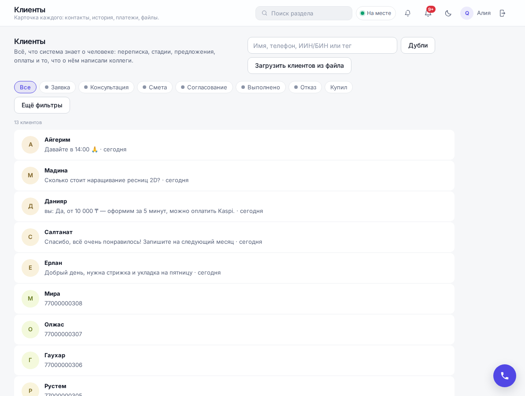525x396 pixels.
Task: Click the Q avatar of Алия
Action: click(467, 13)
